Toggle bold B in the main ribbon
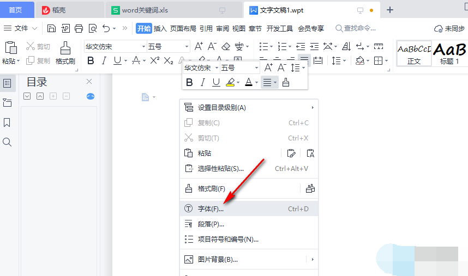The image size is (468, 276). tap(91, 60)
